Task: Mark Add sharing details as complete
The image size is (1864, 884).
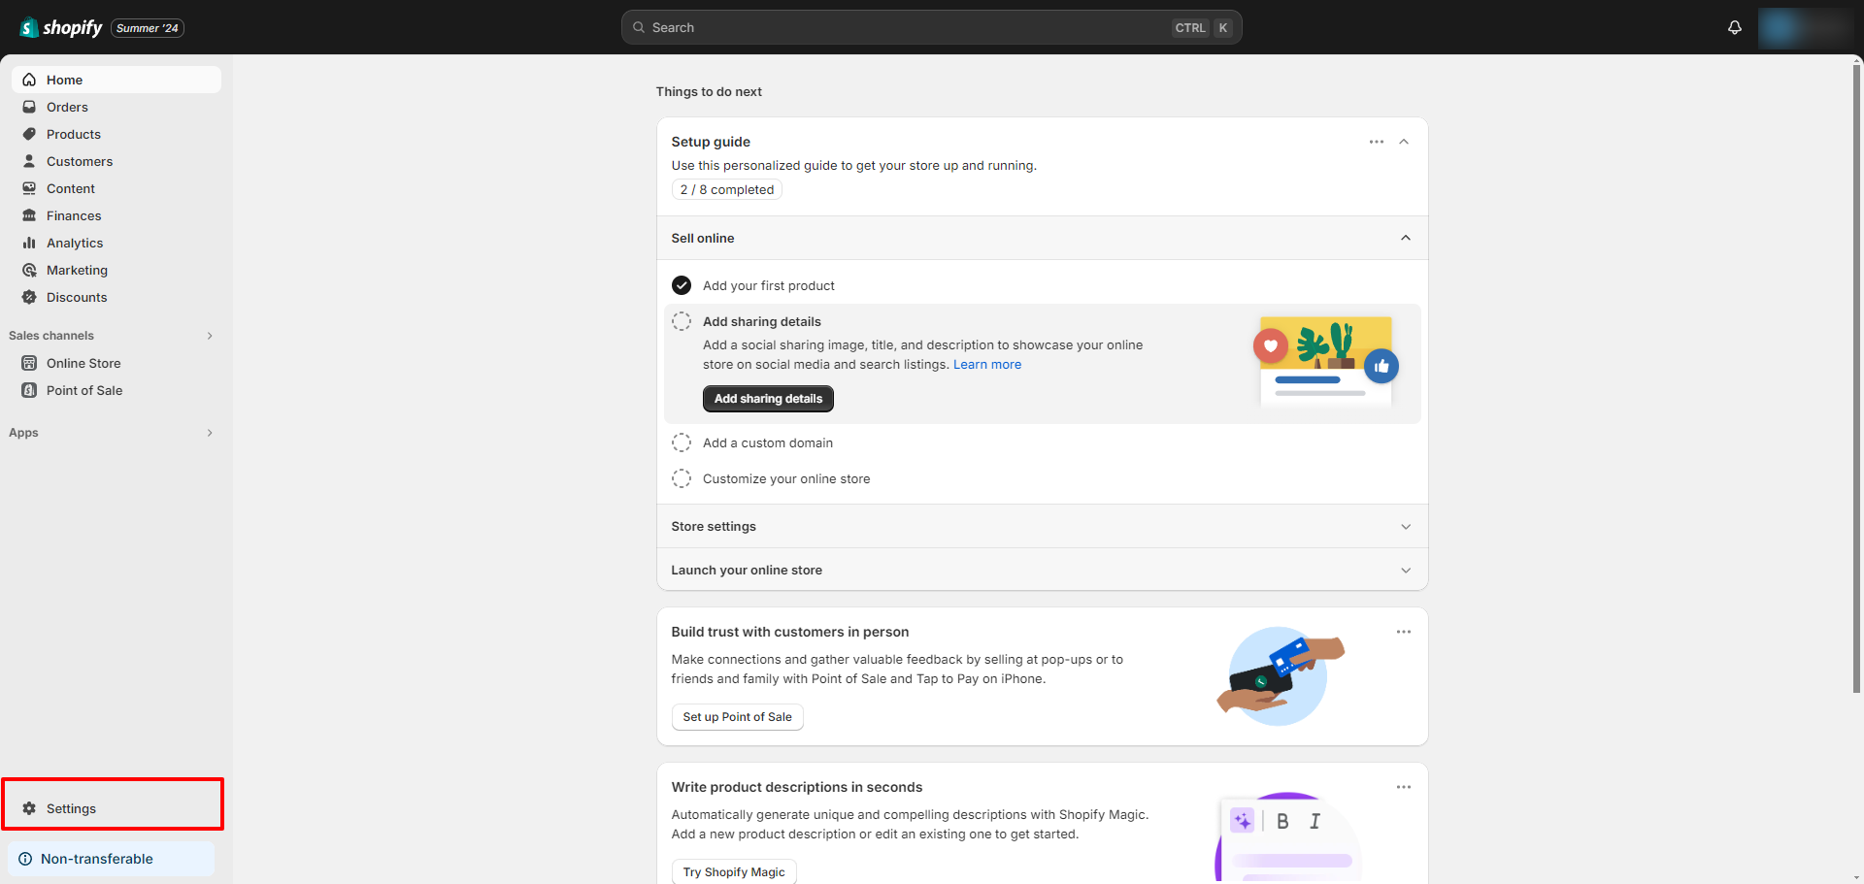Action: (682, 321)
